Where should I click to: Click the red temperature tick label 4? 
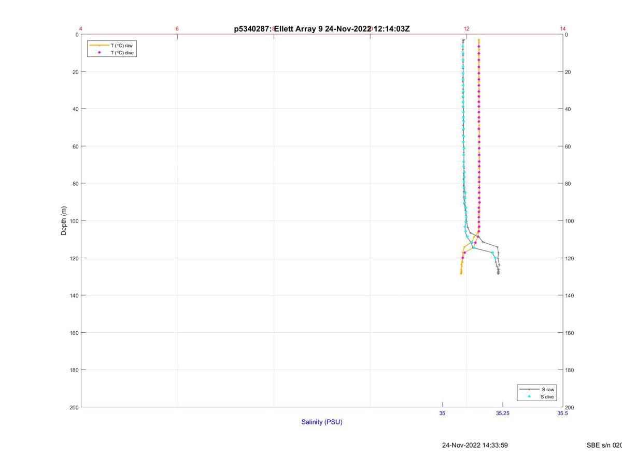tap(81, 28)
